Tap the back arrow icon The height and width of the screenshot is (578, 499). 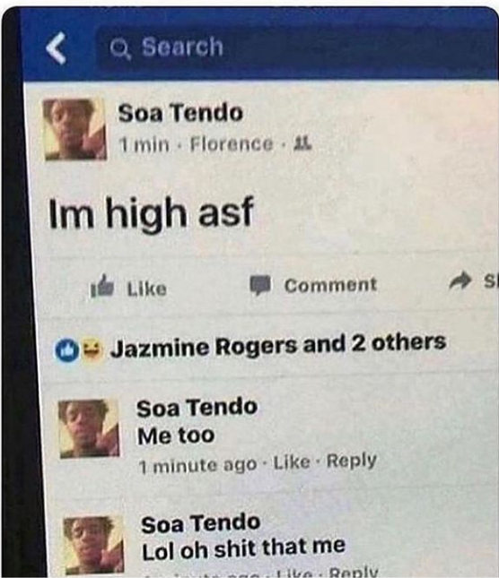click(x=56, y=47)
